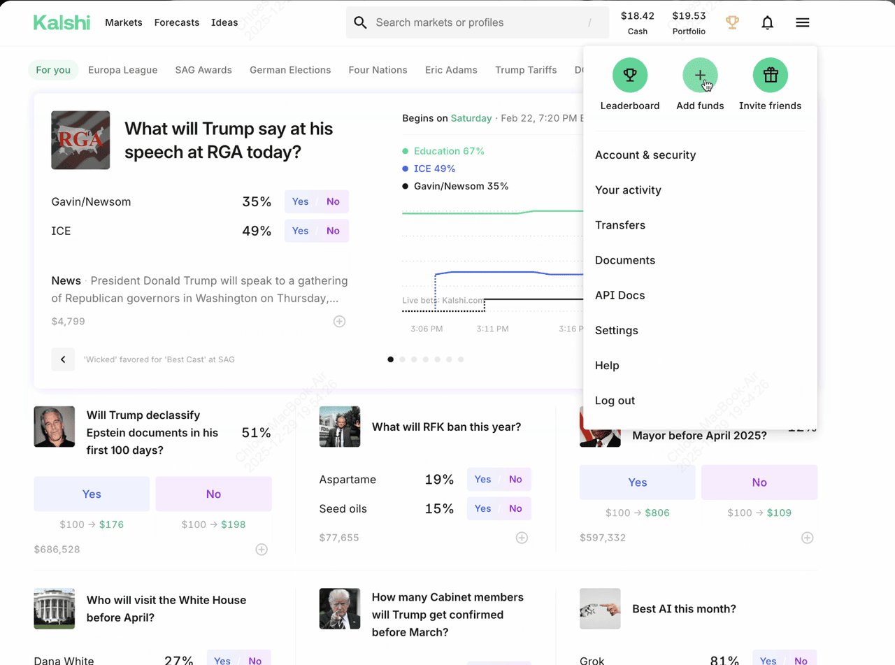Viewport: 895px width, 665px height.
Task: Click Log out
Action: [615, 401]
